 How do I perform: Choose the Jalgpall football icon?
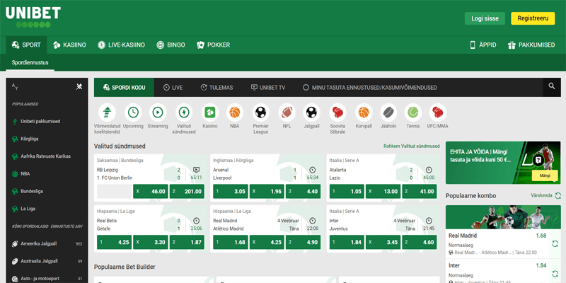[311, 112]
